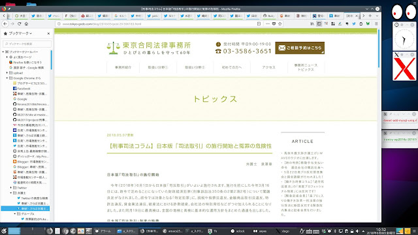Click the taskbar clock showing 10:32
Viewport: 418px width, 235px height.
point(381,231)
